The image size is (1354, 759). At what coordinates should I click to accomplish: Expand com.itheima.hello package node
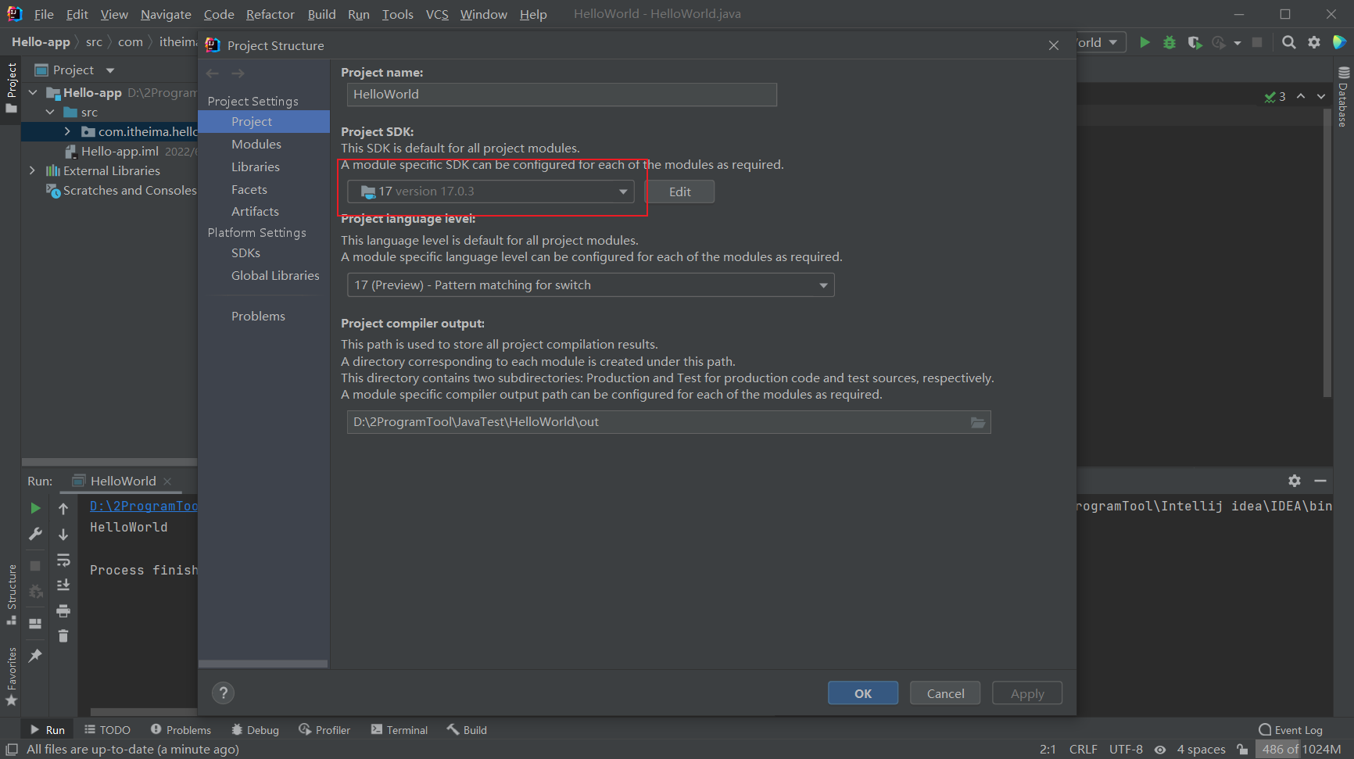coord(67,131)
